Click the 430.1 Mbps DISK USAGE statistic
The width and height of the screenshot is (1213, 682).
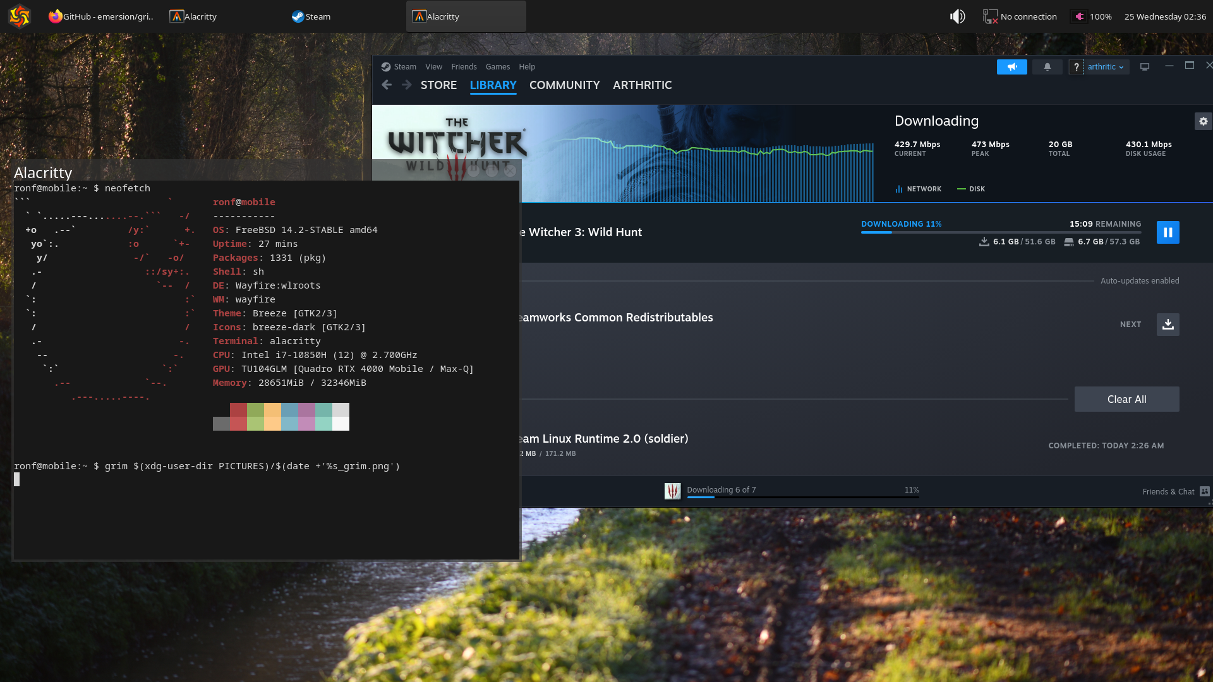1148,148
